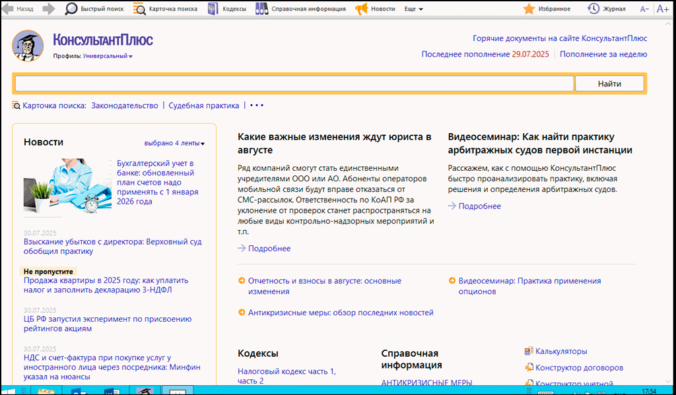Open Windows Start button in taskbar
Viewport: 676px width, 395px height.
pos(9,391)
